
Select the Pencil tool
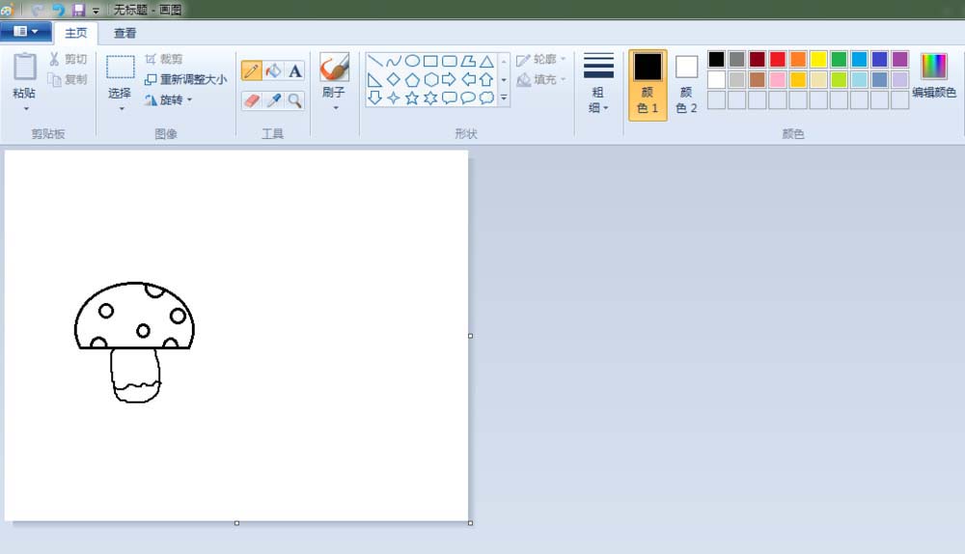(x=251, y=70)
